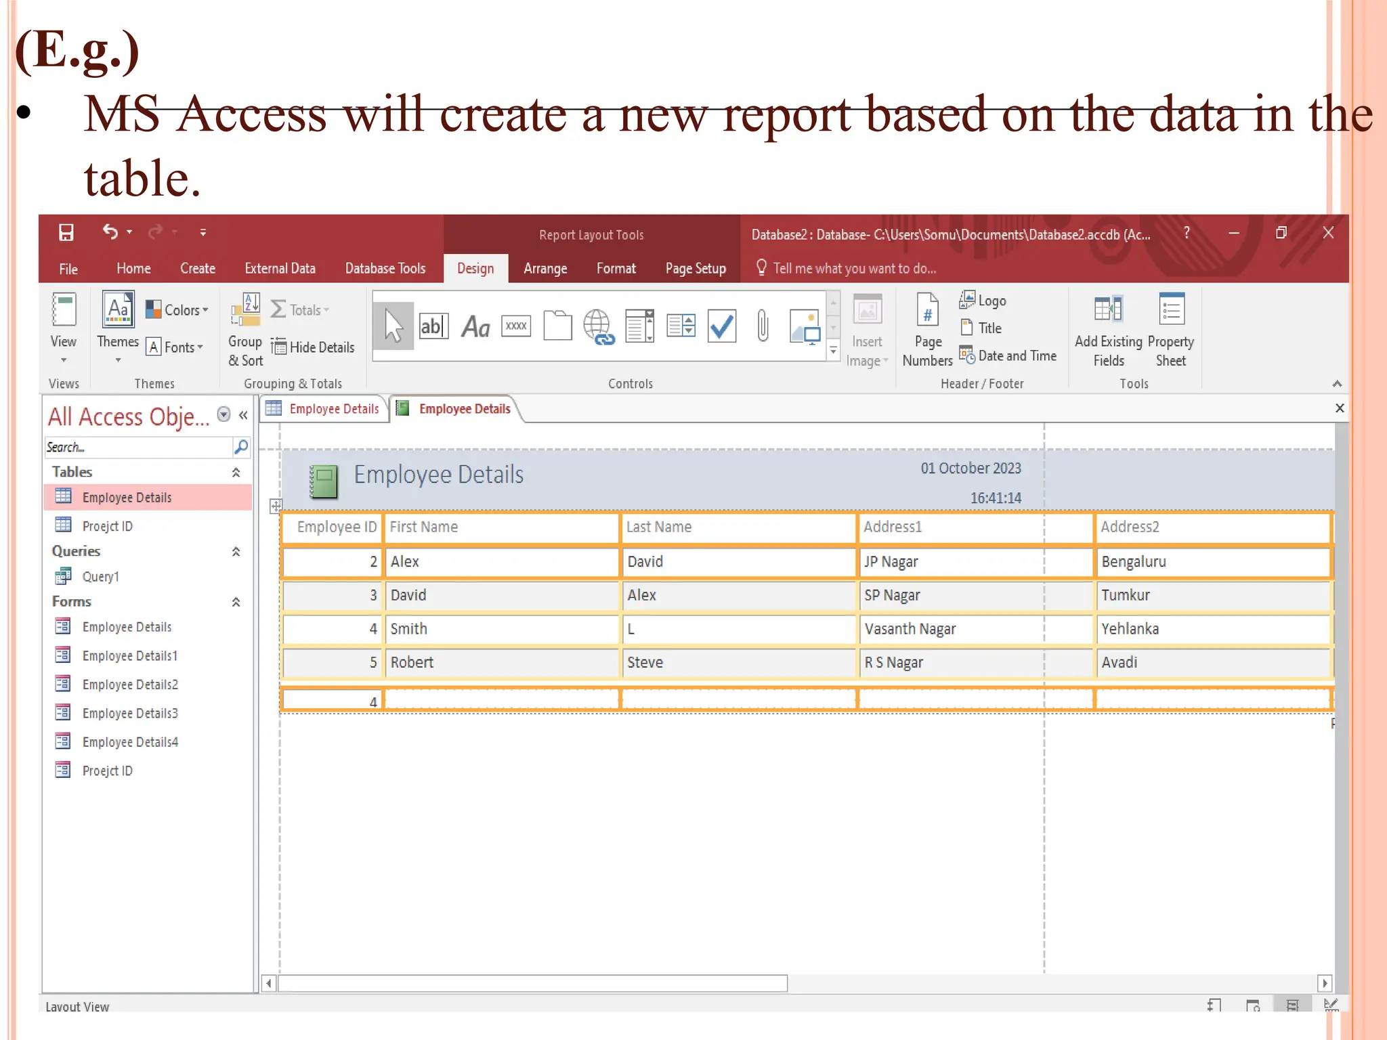Click the Undo arrow icon
Screen dimensions: 1387x1040
110,232
